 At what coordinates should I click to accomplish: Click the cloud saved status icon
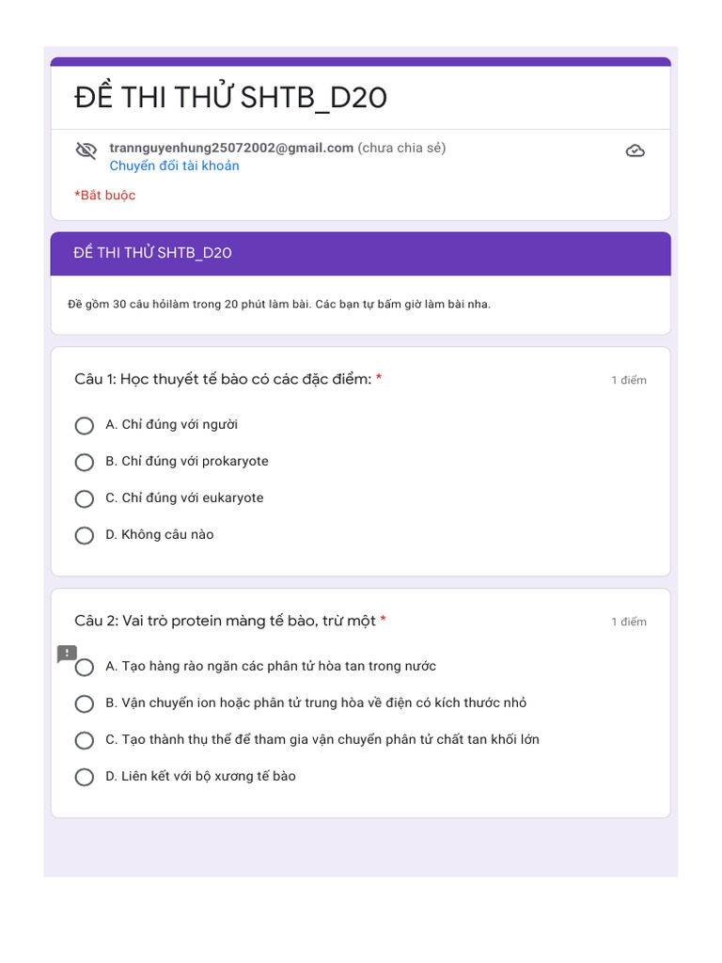point(636,150)
